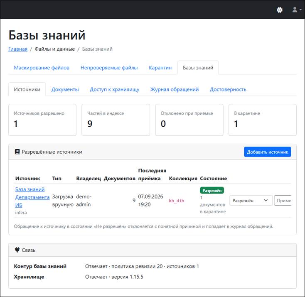Image resolution: width=305 pixels, height=297 pixels.
Task: Switch to the Непроверяемые файлы tab
Action: [109, 68]
